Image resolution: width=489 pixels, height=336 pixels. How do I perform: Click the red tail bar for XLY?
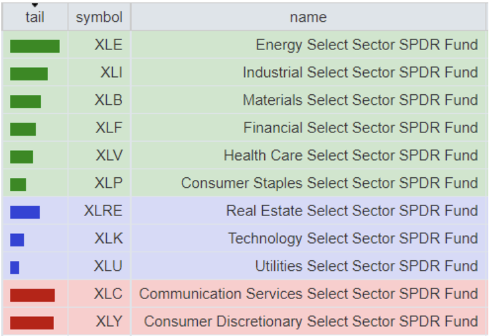(32, 323)
